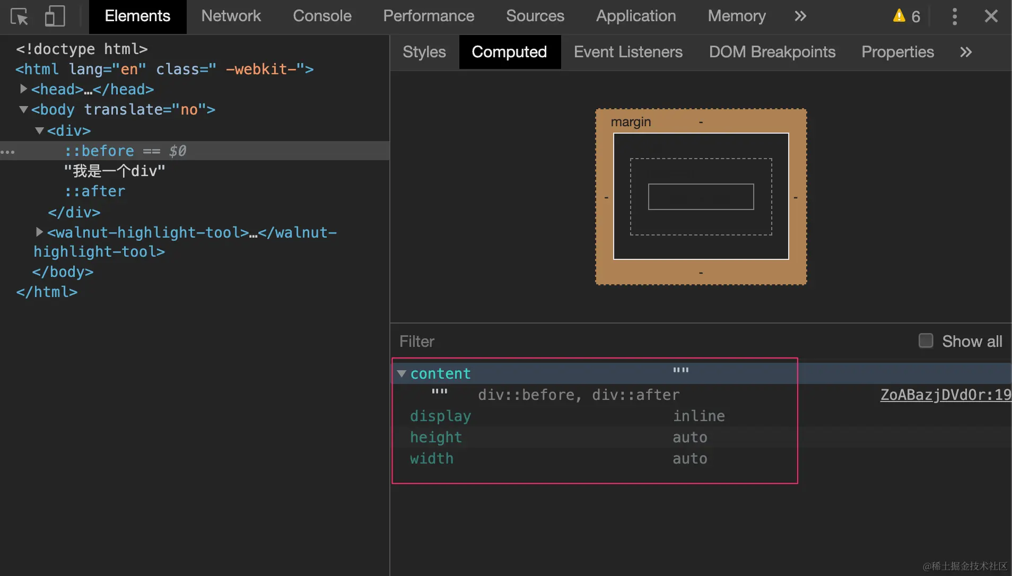
Task: Select the ::after pseudo-element row
Action: pos(95,191)
